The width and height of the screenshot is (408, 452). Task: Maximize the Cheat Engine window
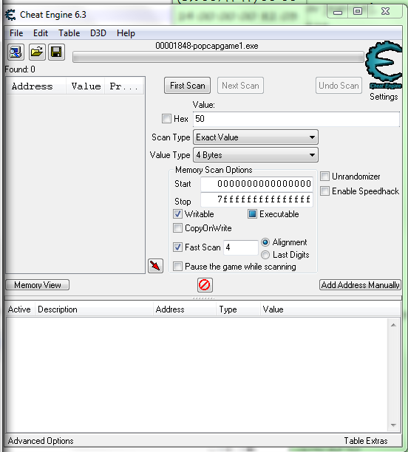[x=358, y=12]
